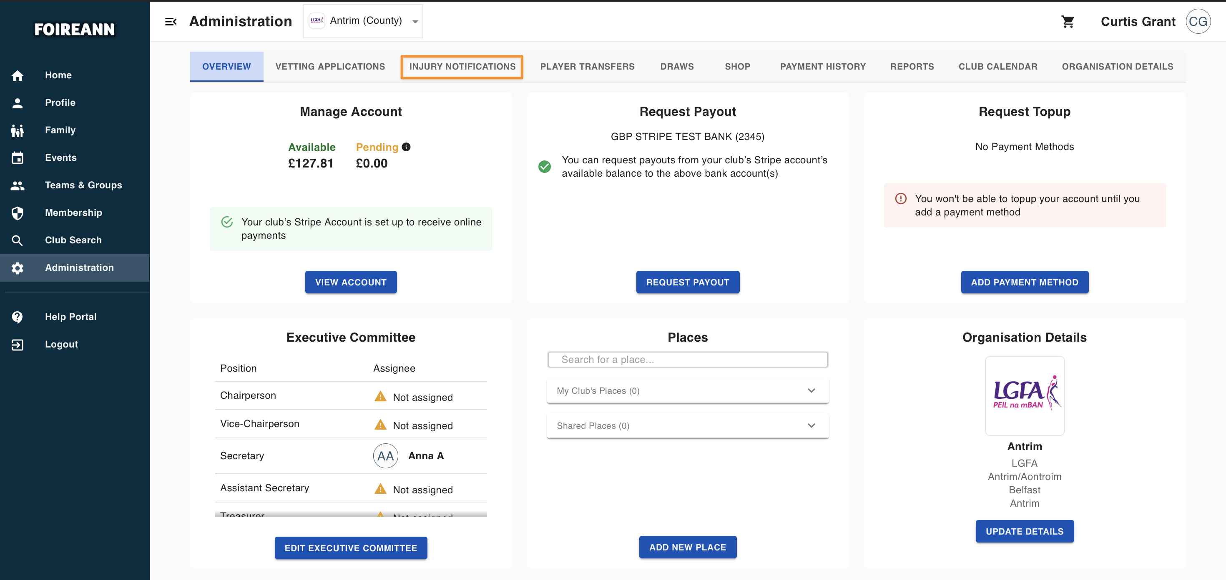Click the green check icon in Request Payout
The width and height of the screenshot is (1226, 580).
[545, 166]
